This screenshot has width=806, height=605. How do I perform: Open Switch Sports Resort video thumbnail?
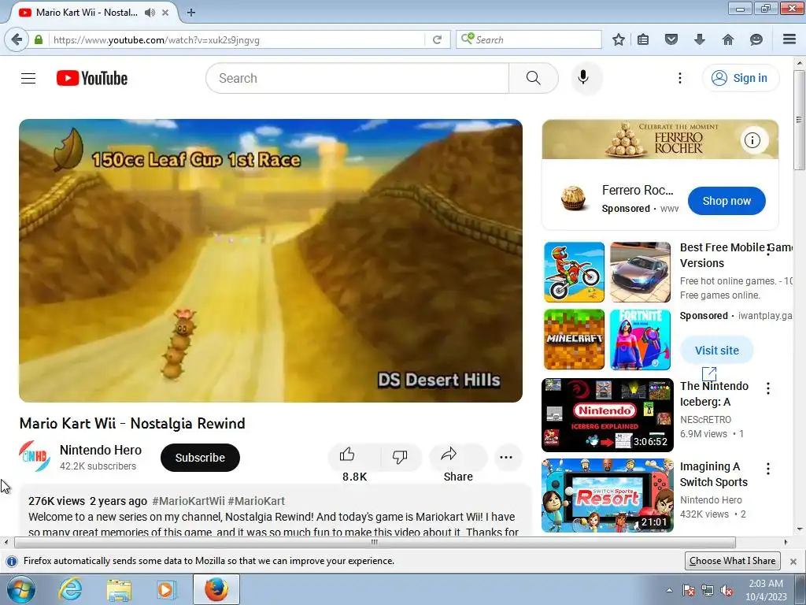[x=607, y=496]
